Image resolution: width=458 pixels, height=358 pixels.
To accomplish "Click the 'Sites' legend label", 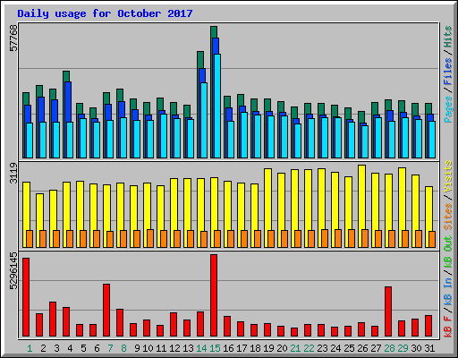I will 448,217.
